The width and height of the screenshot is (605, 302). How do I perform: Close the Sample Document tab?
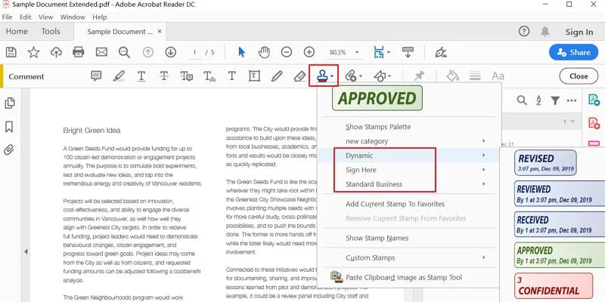160,31
